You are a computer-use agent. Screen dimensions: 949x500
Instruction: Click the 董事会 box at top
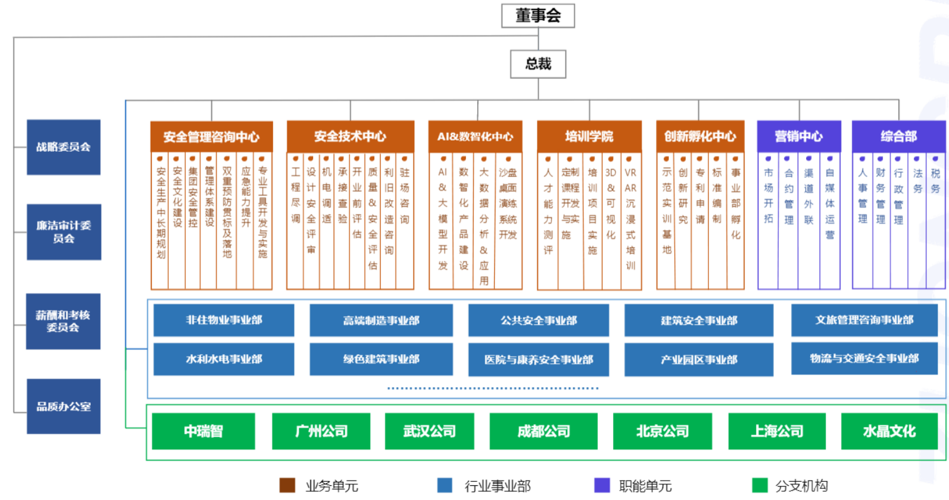[538, 16]
